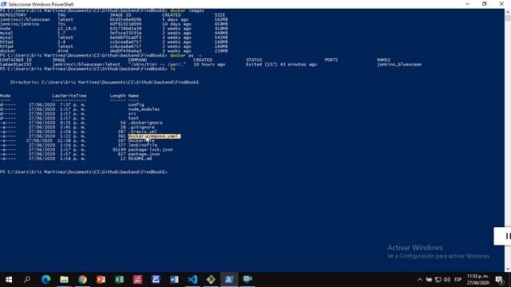Show hidden system tray icons
The width and height of the screenshot is (511, 287).
[420, 280]
